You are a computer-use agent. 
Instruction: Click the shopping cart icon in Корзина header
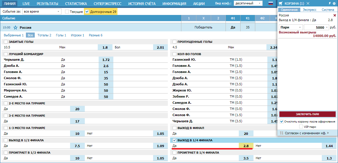coord(281,3)
